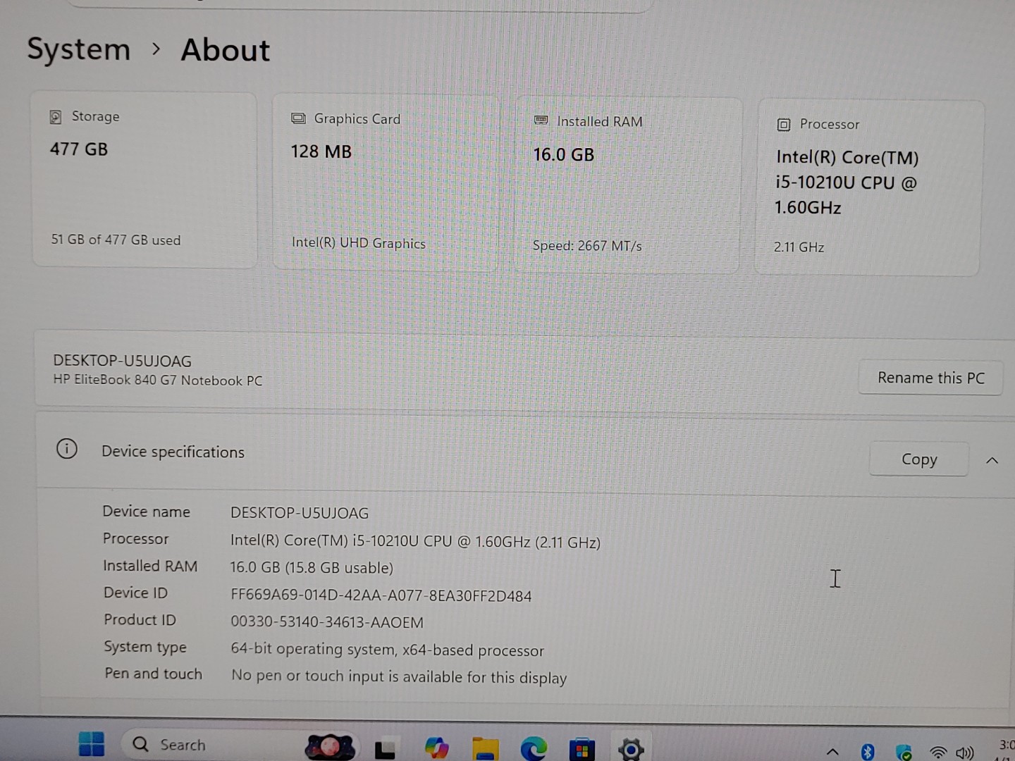
Task: Click the volume speaker tray icon
Action: pos(964,753)
